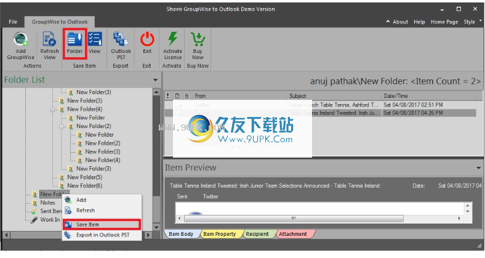Open Outlook PST export icon
This screenshot has height=258, width=485.
click(x=121, y=39)
